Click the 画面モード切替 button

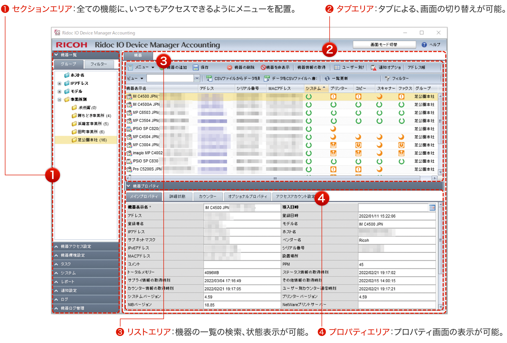[x=384, y=45]
